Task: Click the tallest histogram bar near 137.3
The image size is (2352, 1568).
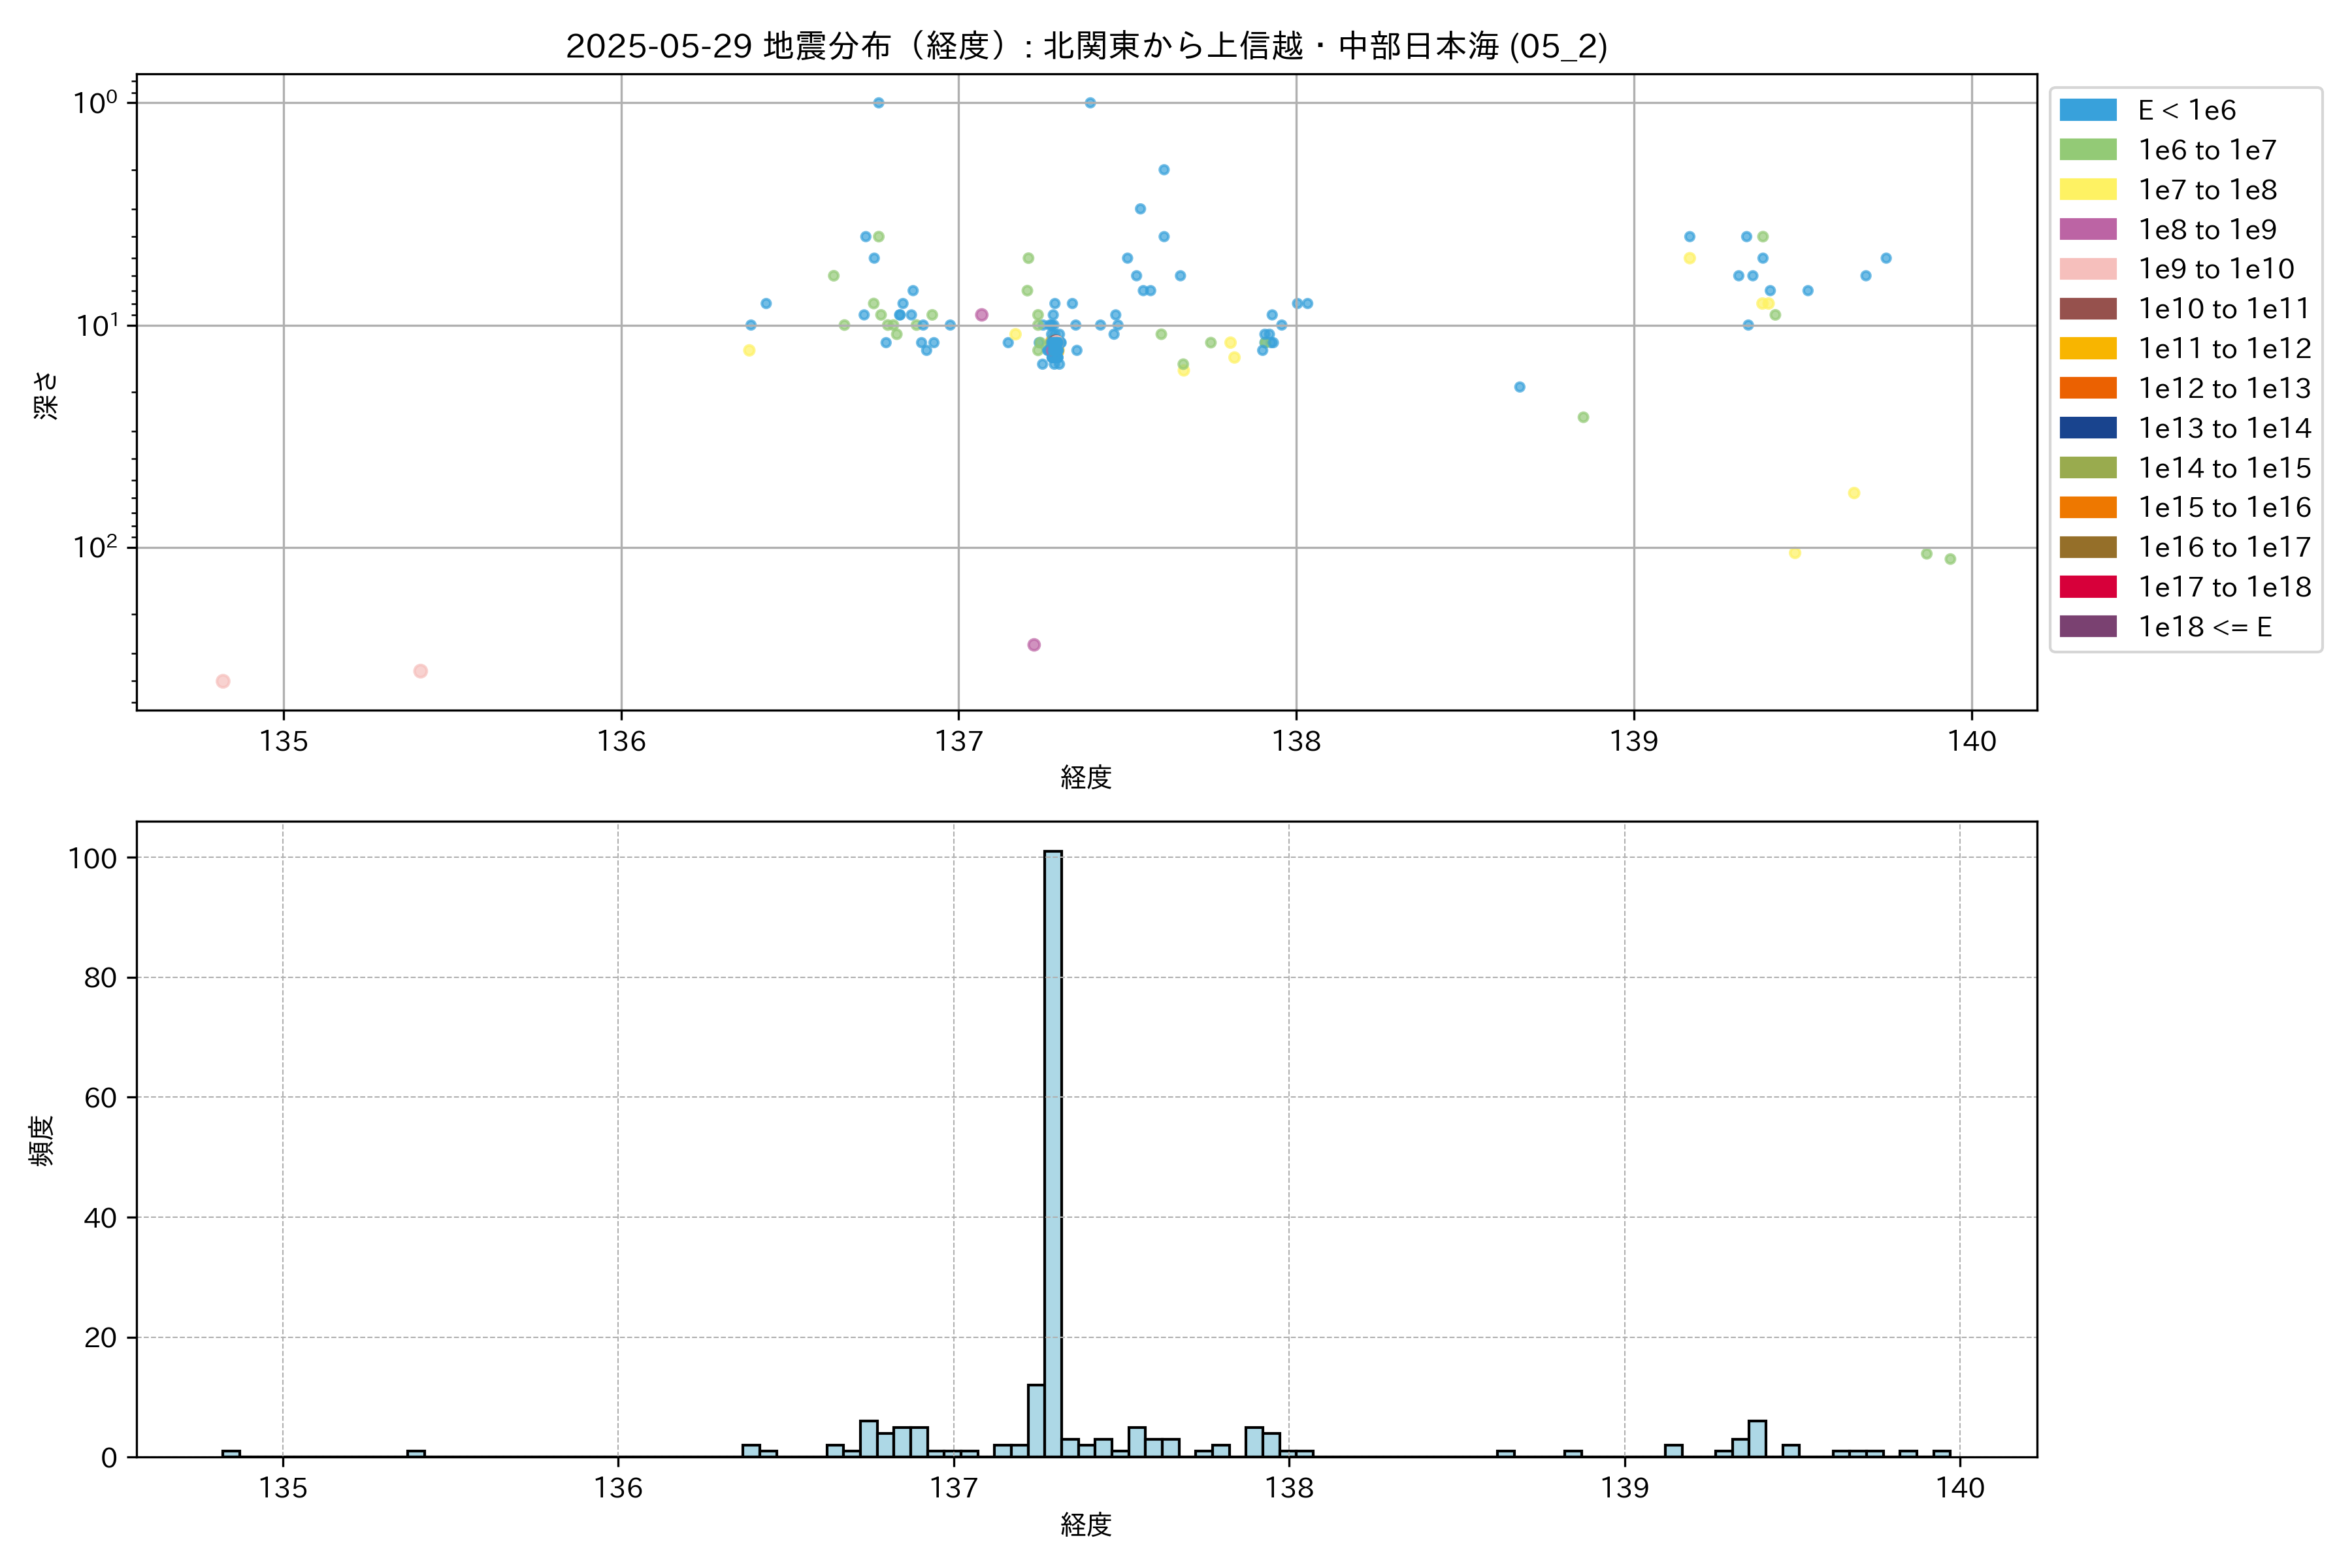Action: (x=1052, y=1150)
